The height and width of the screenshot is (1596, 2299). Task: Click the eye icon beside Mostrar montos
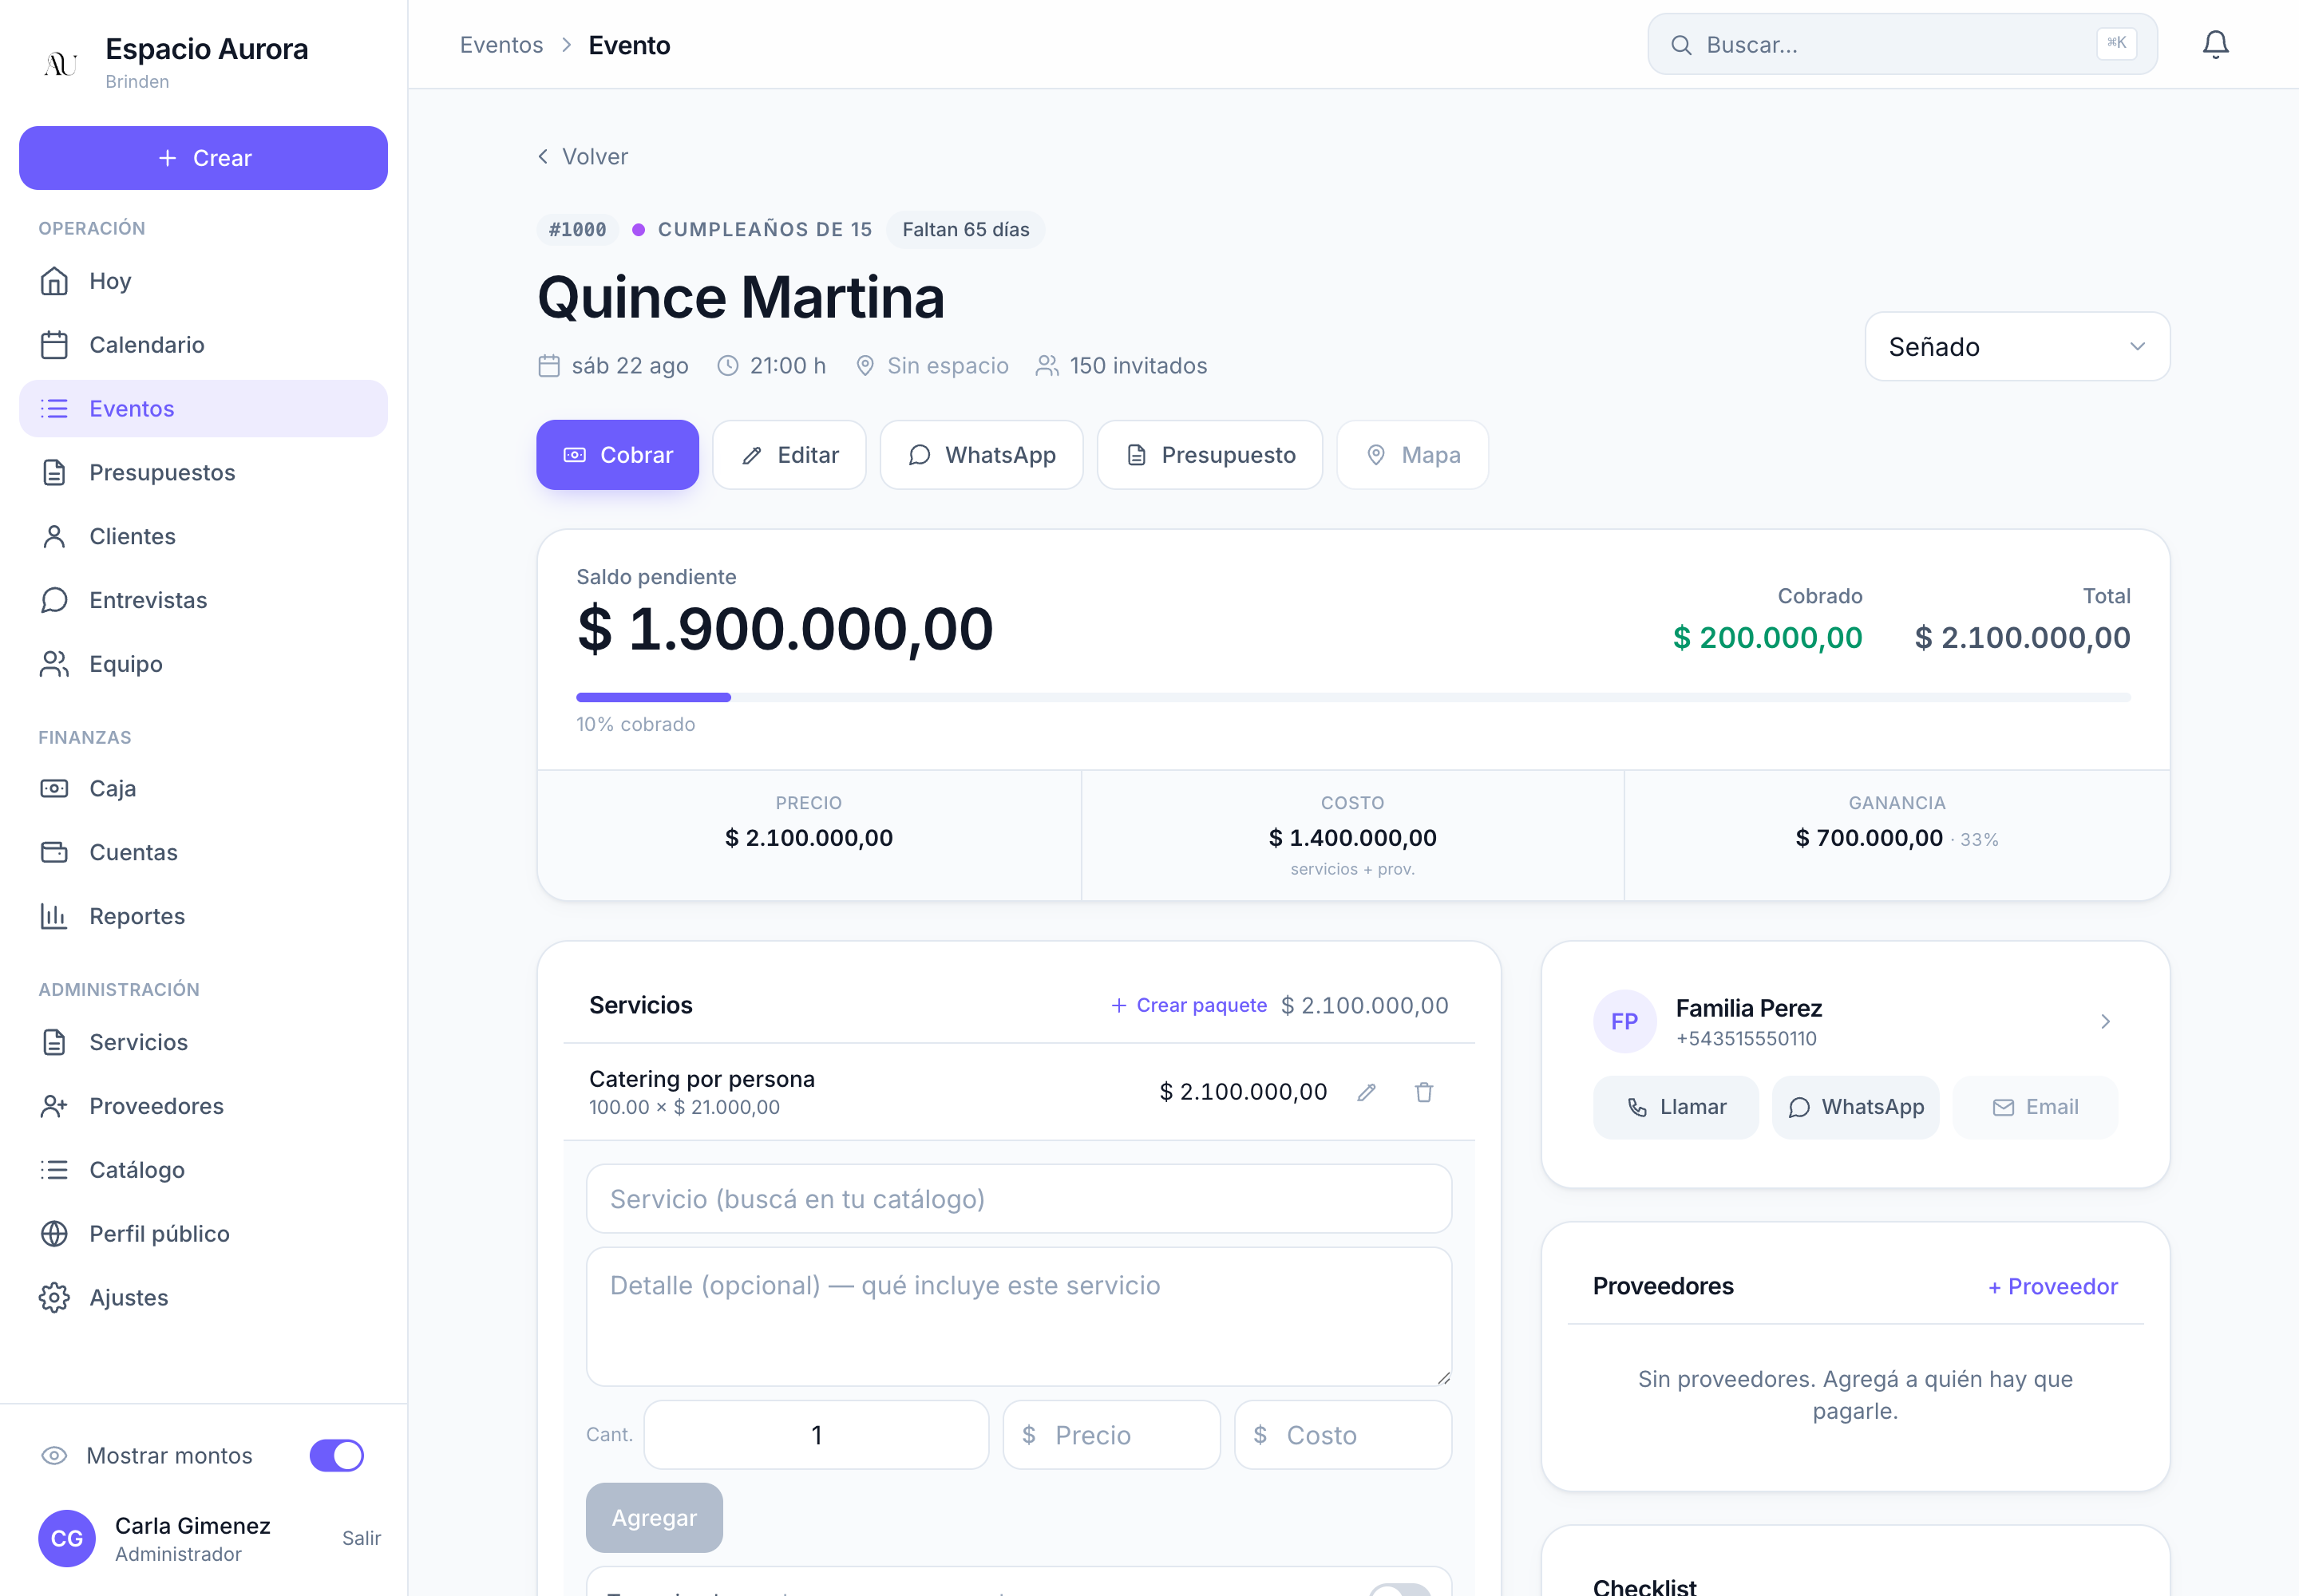[54, 1455]
